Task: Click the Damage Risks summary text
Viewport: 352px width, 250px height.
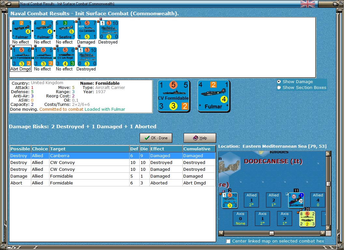Action: pyautogui.click(x=83, y=126)
